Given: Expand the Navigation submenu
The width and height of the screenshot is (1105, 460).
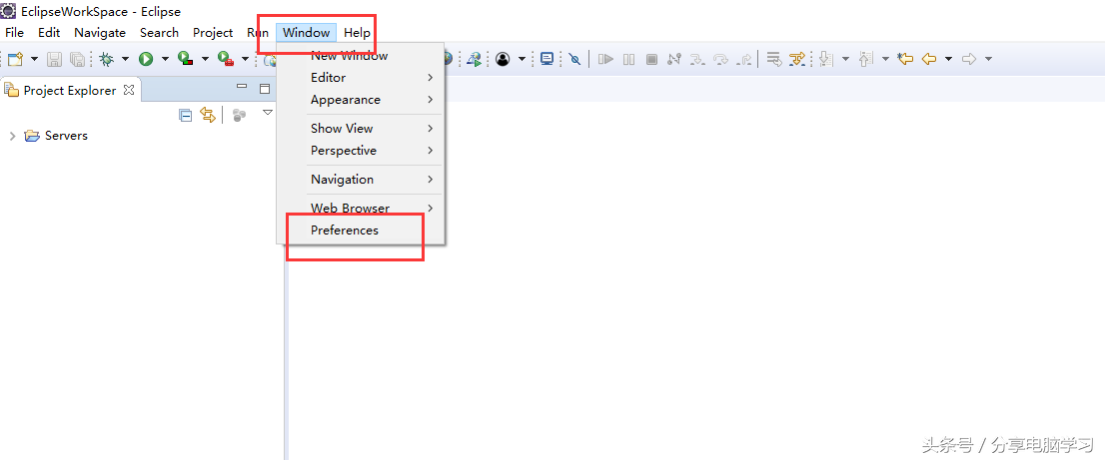Looking at the screenshot, I should click(361, 180).
